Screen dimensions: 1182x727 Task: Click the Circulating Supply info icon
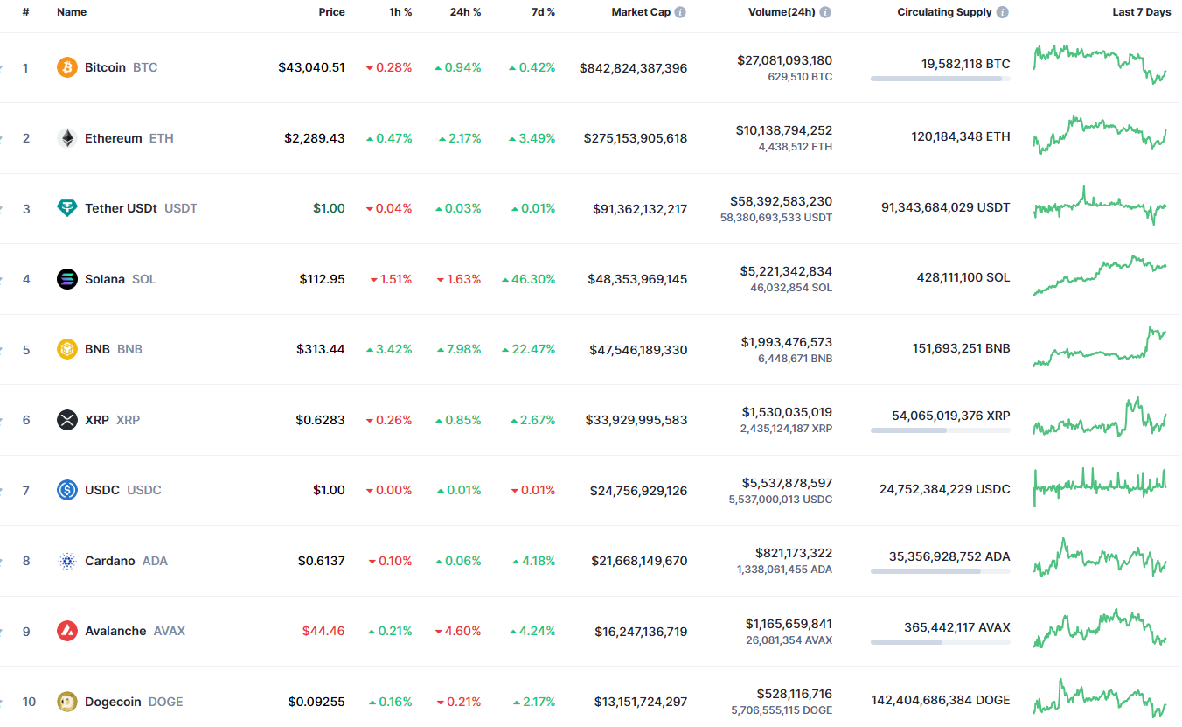[1002, 12]
